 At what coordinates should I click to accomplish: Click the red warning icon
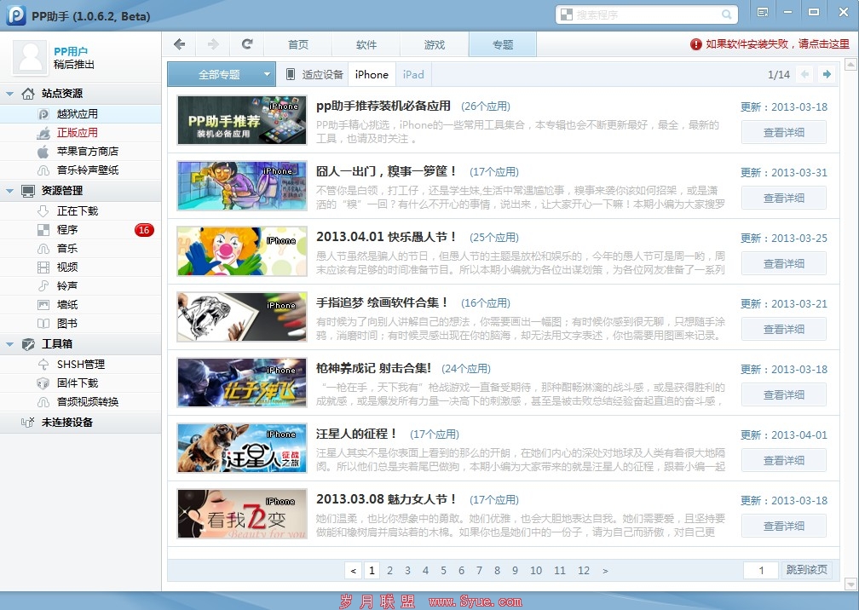[695, 44]
